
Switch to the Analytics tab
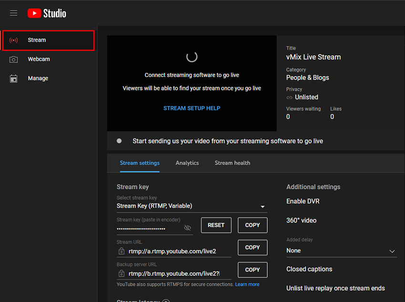[187, 163]
